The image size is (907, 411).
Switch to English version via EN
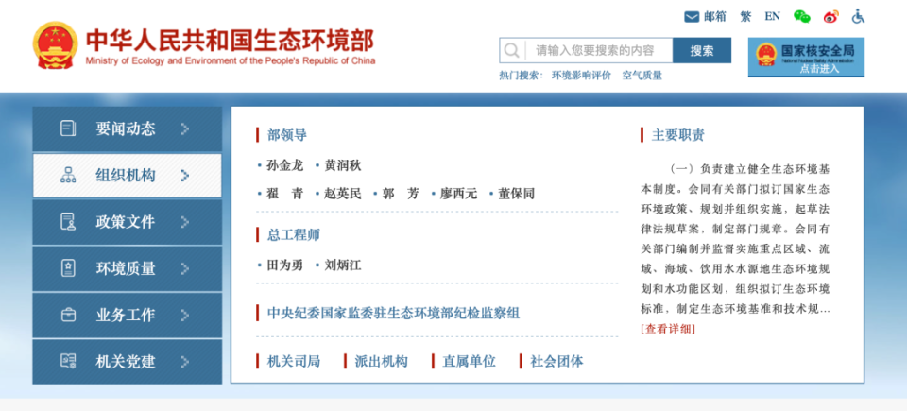(772, 17)
